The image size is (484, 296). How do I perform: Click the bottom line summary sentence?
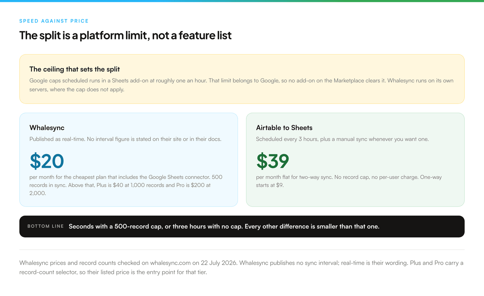(x=224, y=226)
